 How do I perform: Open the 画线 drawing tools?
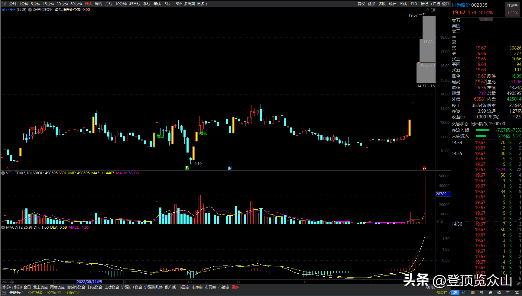403,4
